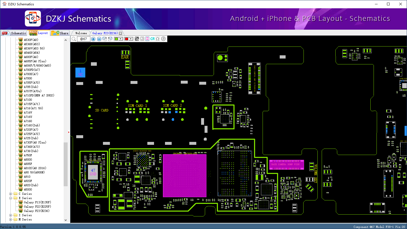Click the folder icon of M Series
The height and width of the screenshot is (229, 407).
tap(16, 219)
